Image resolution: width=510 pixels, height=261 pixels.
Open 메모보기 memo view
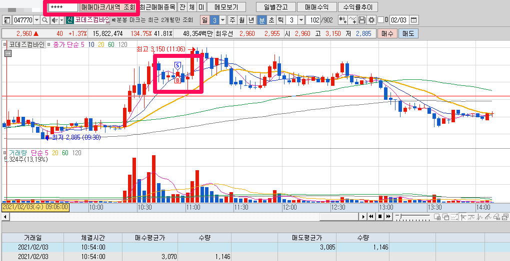pos(226,7)
